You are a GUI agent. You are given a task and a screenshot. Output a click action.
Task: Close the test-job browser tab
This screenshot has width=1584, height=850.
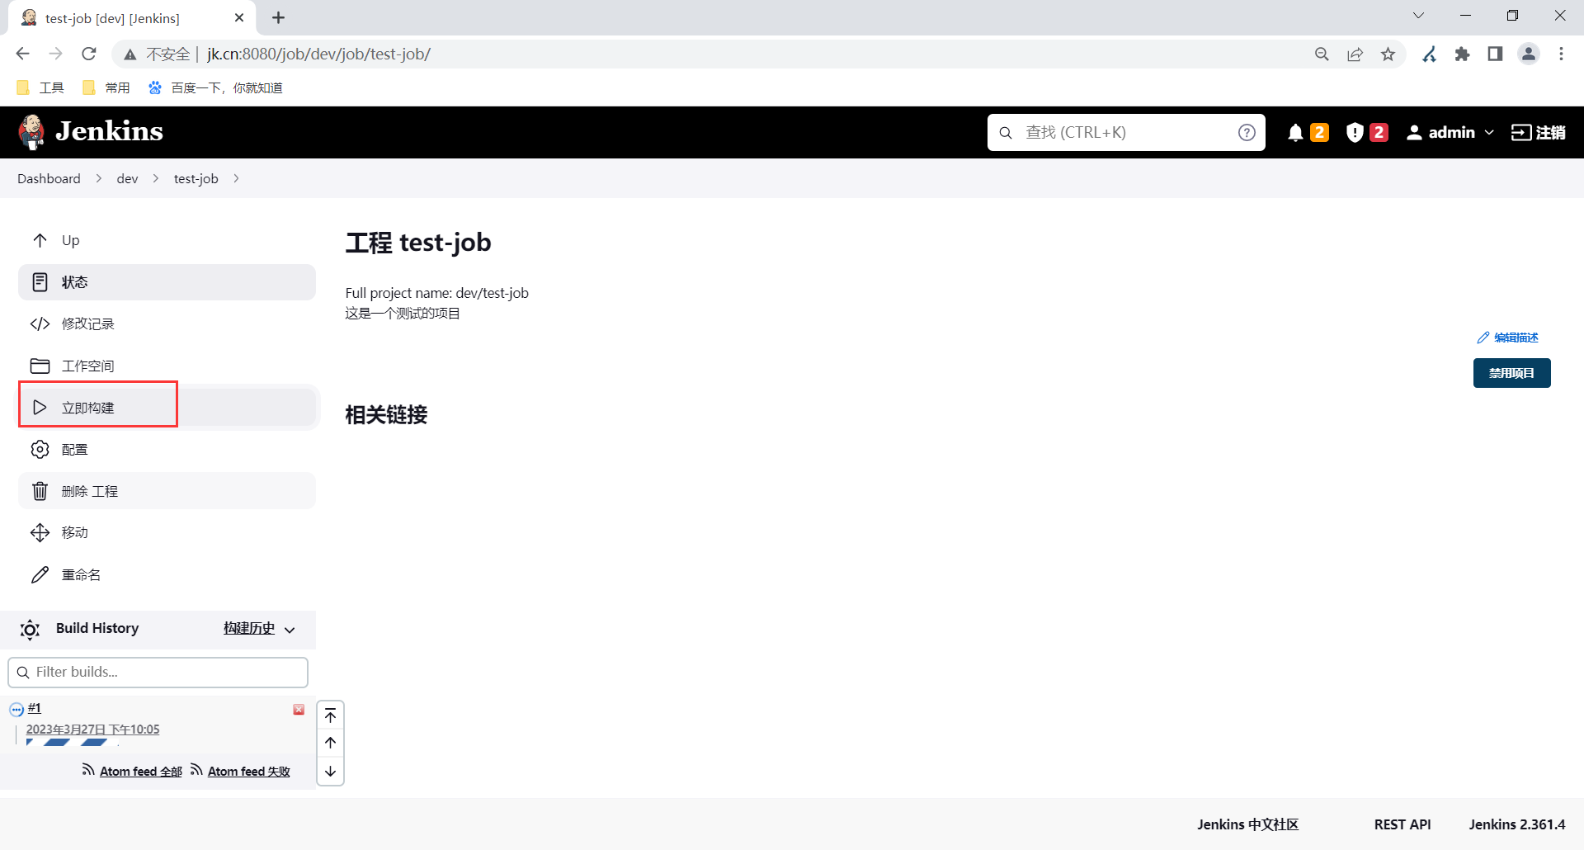click(239, 17)
